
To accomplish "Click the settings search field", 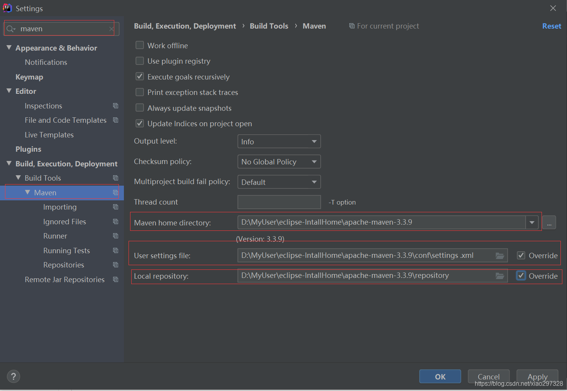I will pos(61,29).
